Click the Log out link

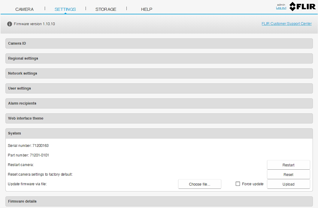[281, 8]
